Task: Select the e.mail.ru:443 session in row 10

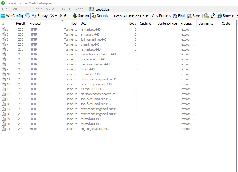Action: pos(118,74)
